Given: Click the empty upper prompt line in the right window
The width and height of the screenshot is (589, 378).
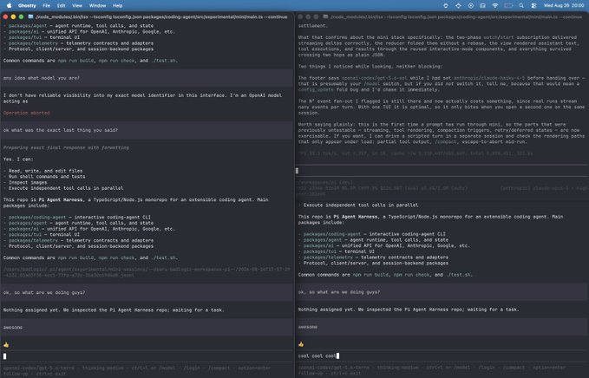Looking at the screenshot, I should coord(442,171).
